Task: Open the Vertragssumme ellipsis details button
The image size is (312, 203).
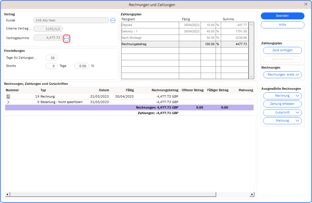Action: pyautogui.click(x=67, y=39)
